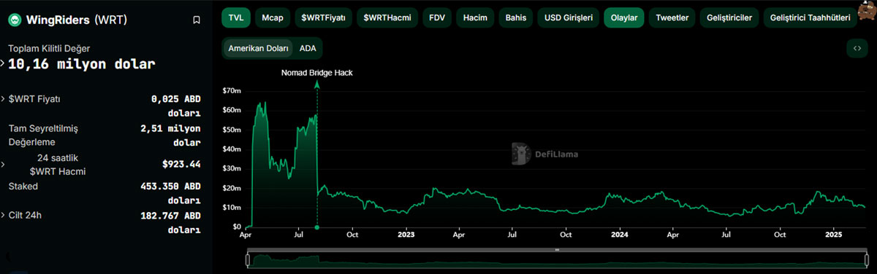Click the top grip of the time range slider

[557, 250]
